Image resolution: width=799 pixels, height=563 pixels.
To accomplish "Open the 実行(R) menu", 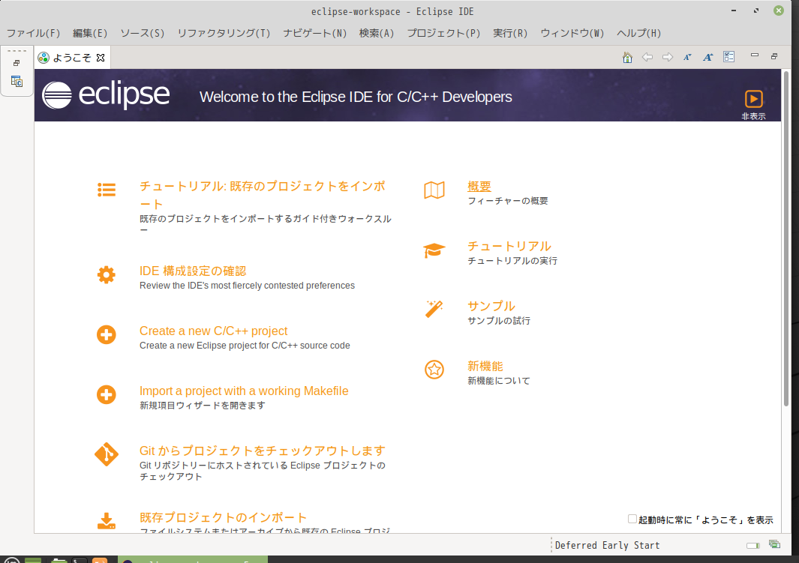I will coord(510,33).
